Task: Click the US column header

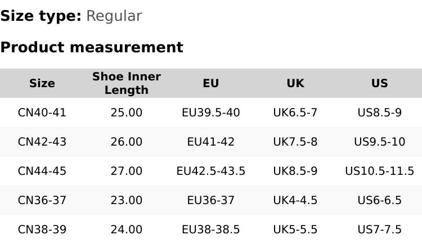Action: coord(380,83)
